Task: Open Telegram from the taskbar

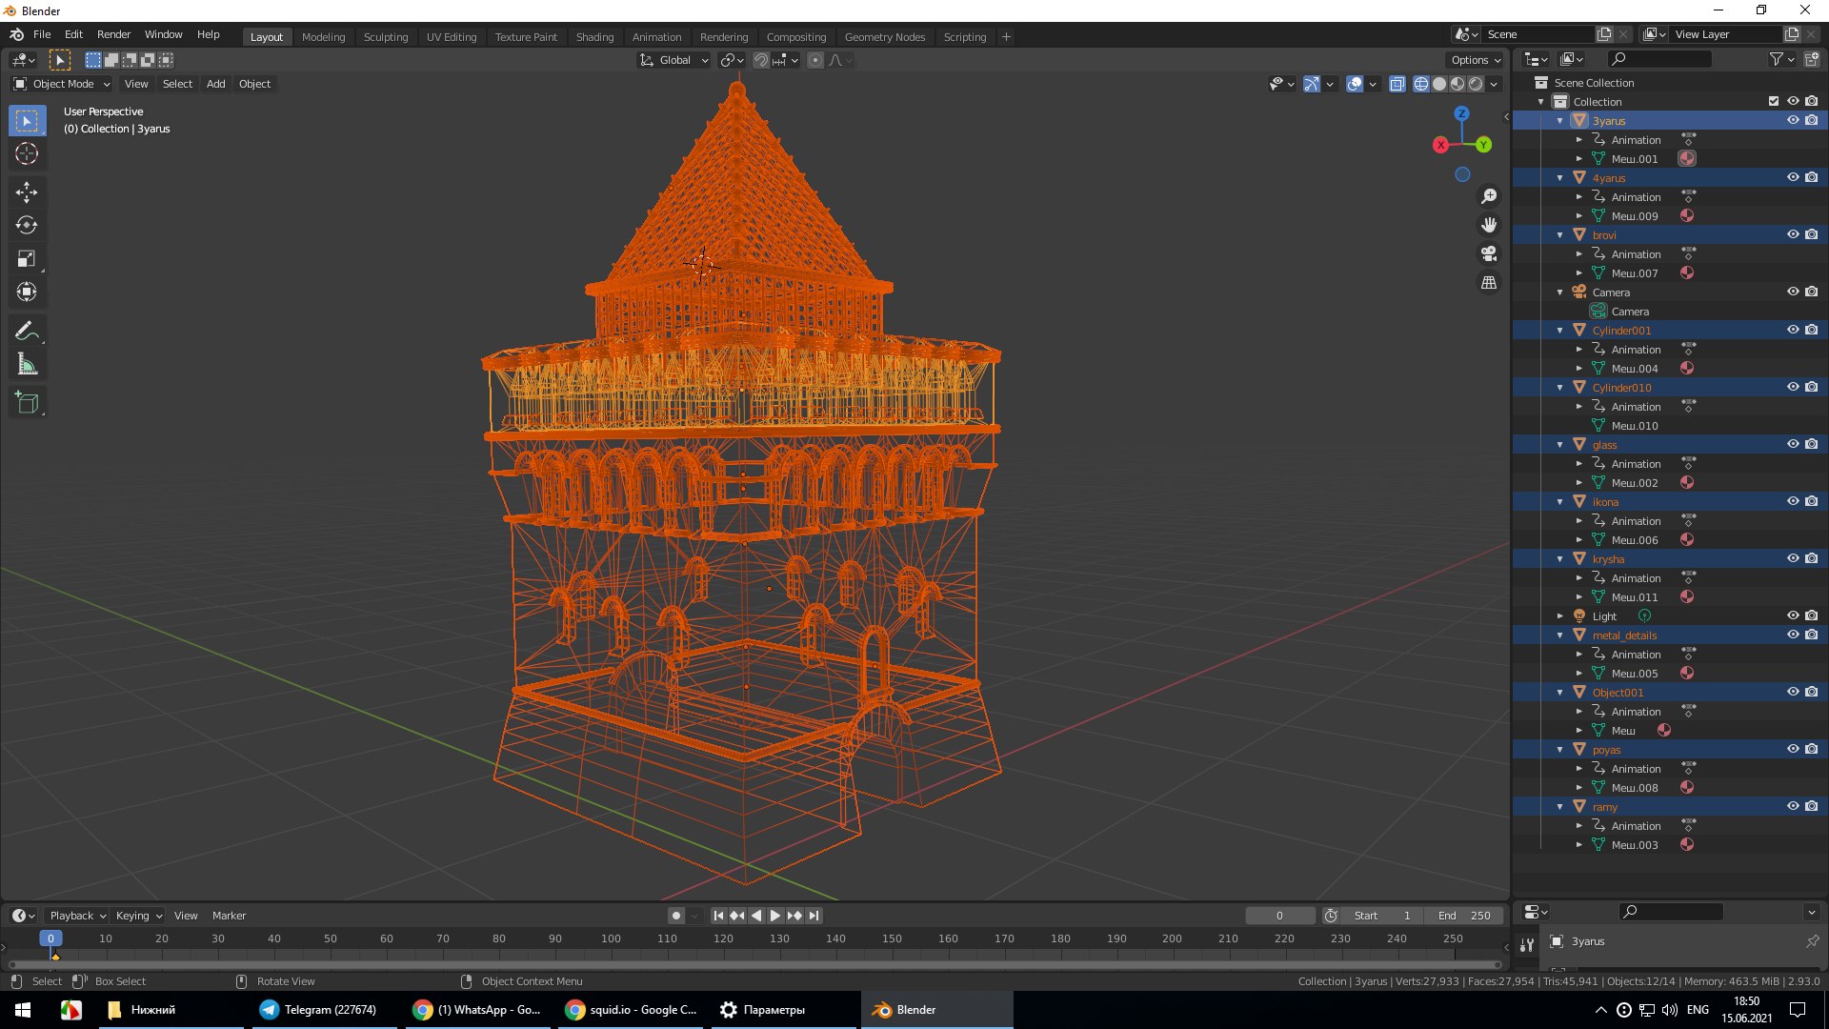Action: pos(319,1010)
